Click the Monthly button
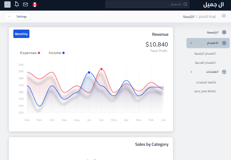This screenshot has height=160, width=231. click(21, 34)
